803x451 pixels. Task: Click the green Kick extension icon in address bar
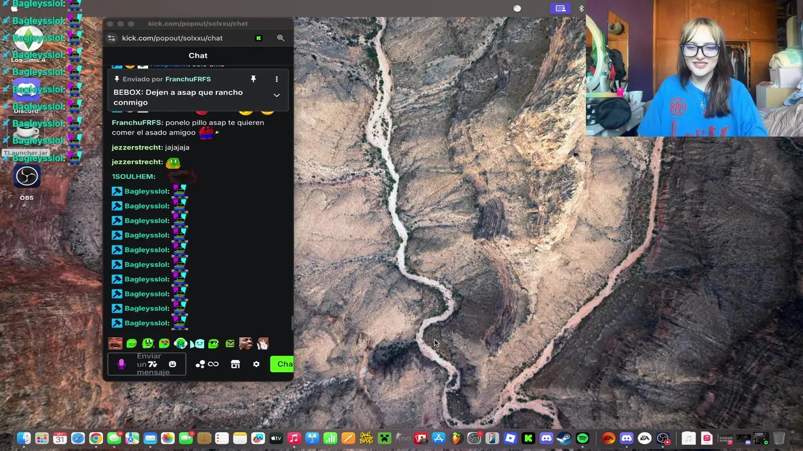258,38
